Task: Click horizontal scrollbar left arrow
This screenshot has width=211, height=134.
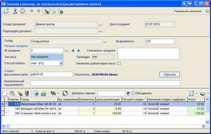Action: pos(4,126)
